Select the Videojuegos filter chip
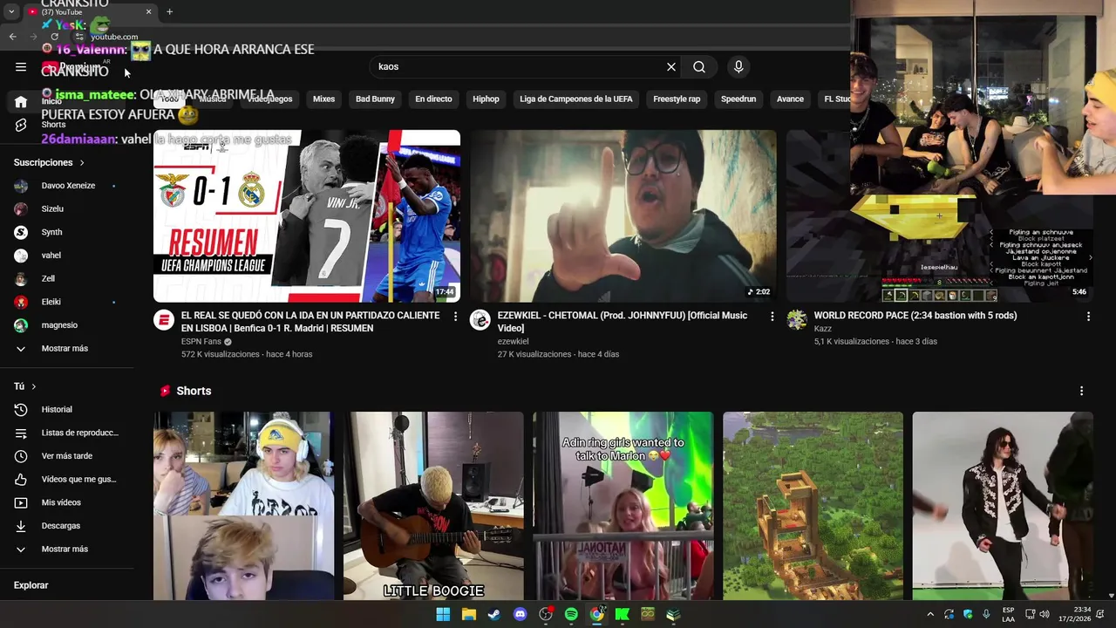1116x628 pixels. point(269,99)
